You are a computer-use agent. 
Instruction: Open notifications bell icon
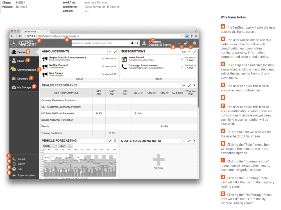click(195, 43)
